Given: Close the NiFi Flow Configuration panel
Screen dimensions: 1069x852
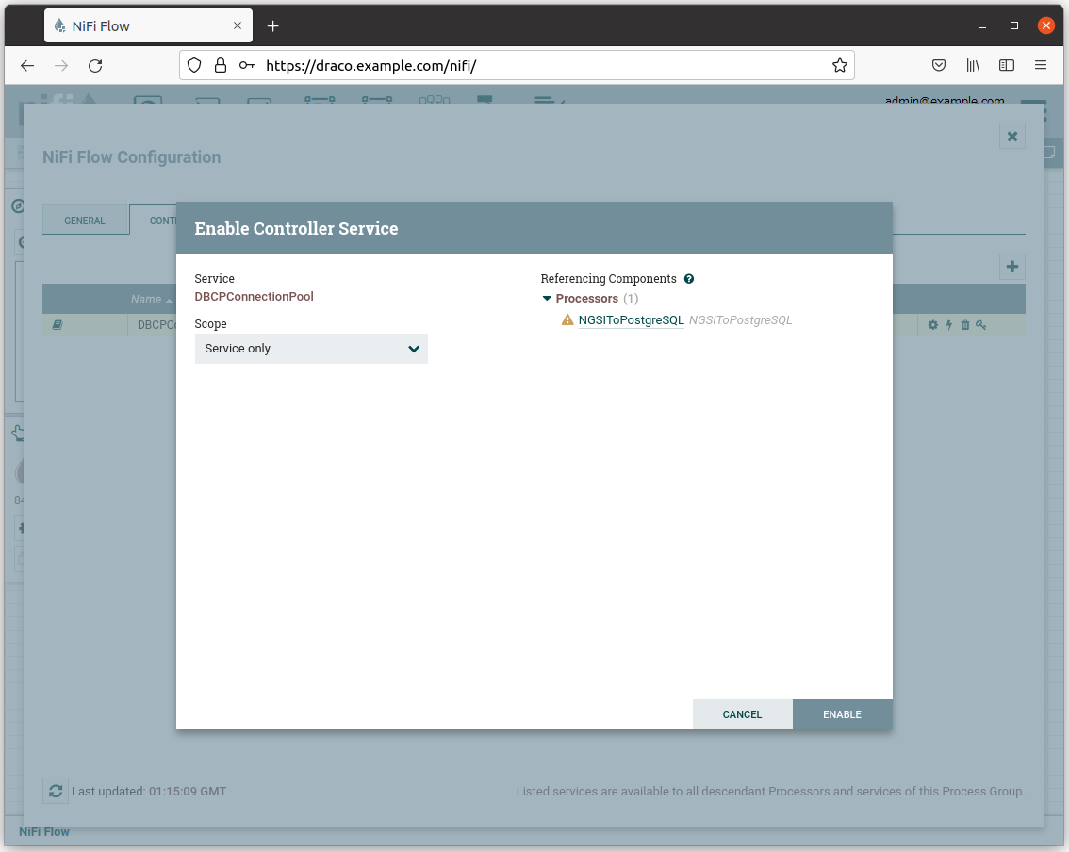Looking at the screenshot, I should (1012, 137).
